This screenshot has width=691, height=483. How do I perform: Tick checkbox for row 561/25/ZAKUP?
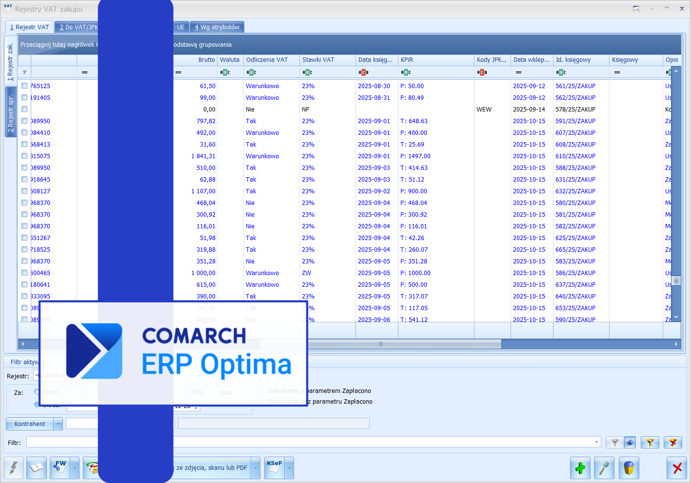click(x=24, y=86)
